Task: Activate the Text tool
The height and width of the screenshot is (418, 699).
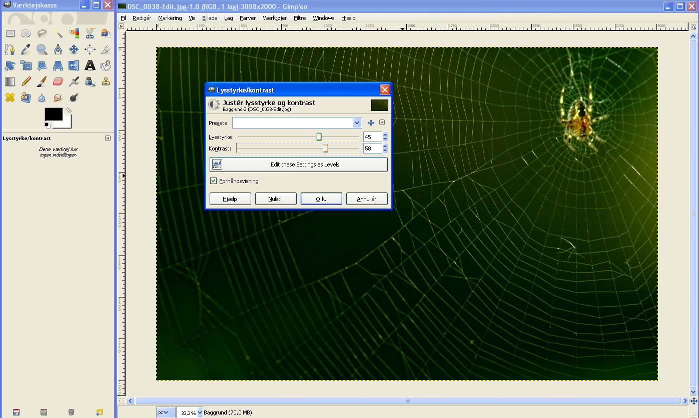Action: [90, 65]
